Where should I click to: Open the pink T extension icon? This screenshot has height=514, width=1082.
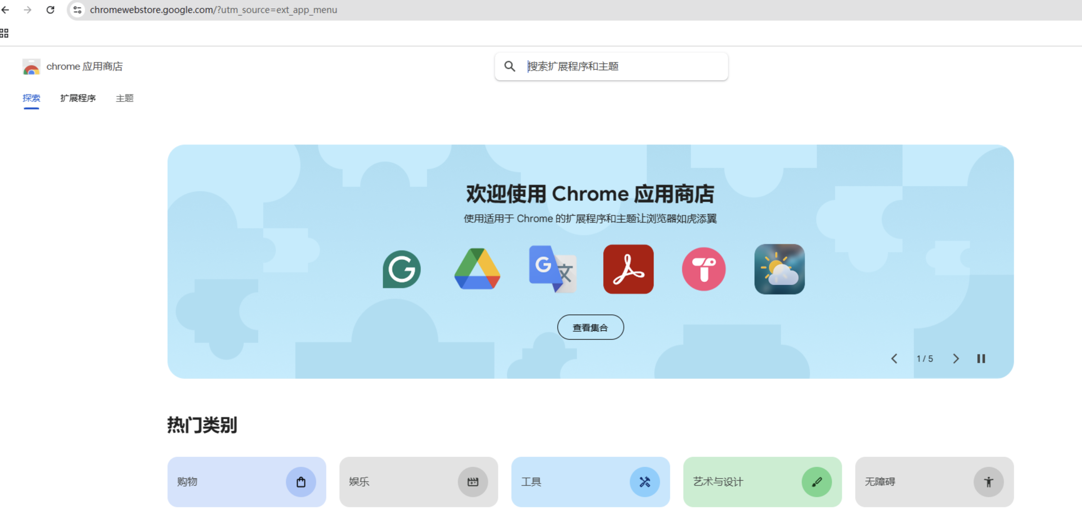(x=703, y=269)
